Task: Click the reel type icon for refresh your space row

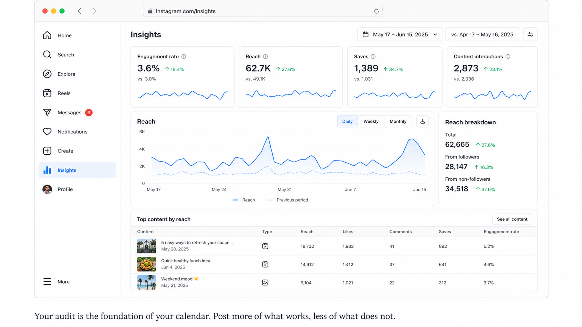Action: [x=265, y=246]
